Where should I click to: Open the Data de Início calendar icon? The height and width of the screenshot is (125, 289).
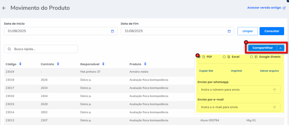pyautogui.click(x=112, y=31)
